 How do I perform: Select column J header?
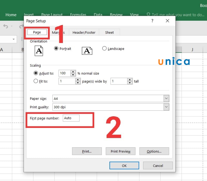point(192,50)
